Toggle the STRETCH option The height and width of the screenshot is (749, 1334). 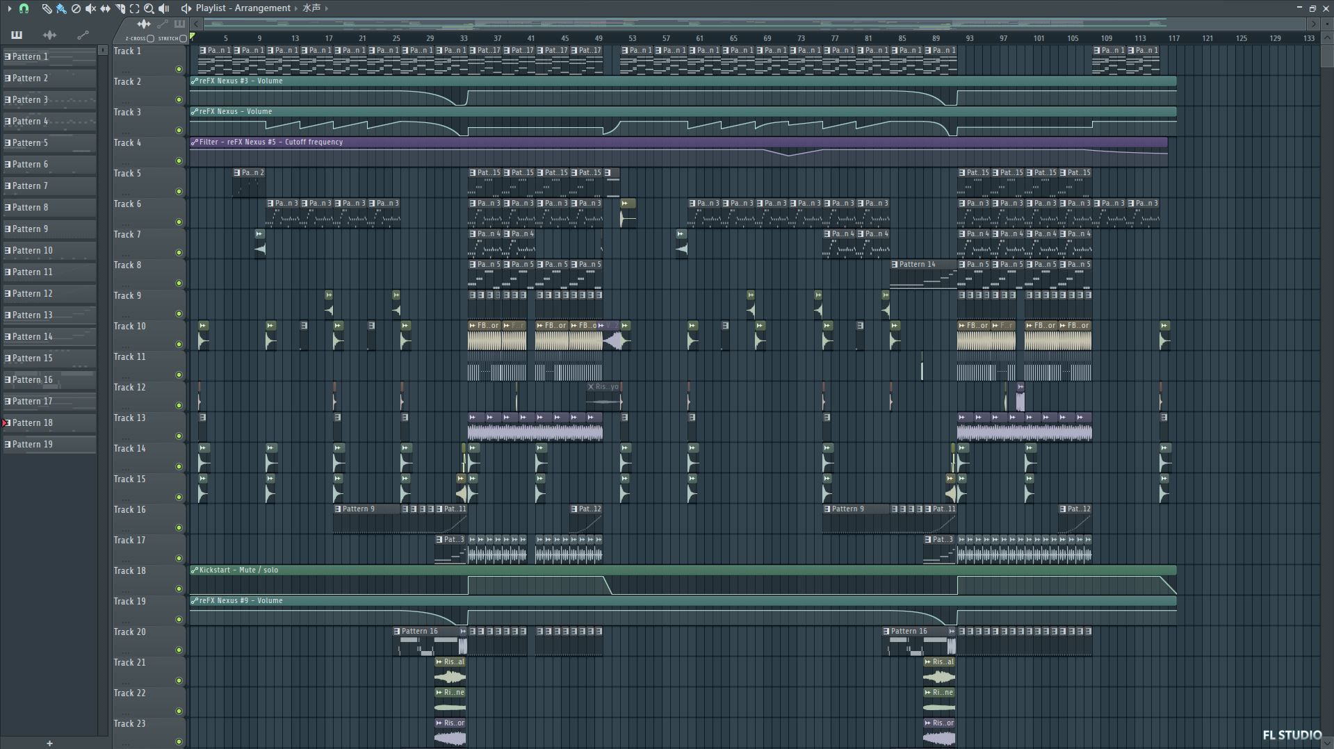point(183,38)
